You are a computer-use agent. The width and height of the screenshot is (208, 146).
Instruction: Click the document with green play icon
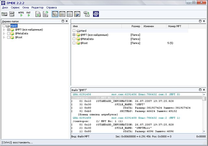coord(38,14)
